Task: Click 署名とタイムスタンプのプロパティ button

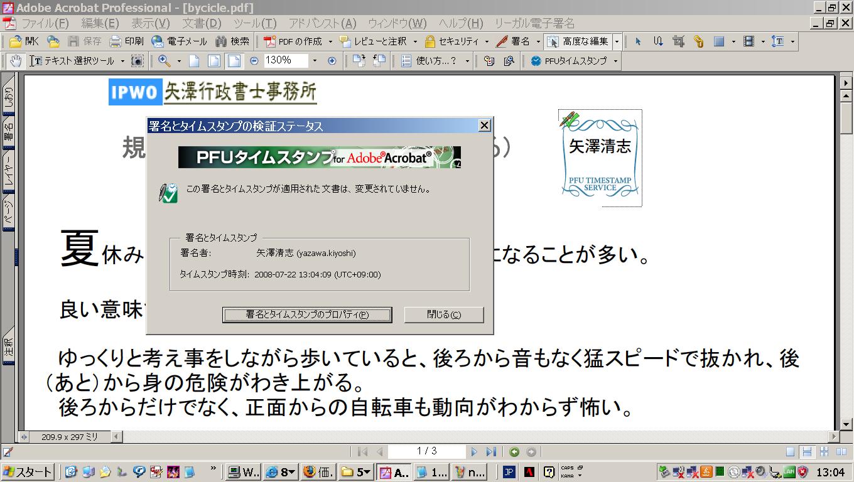Action: (307, 314)
